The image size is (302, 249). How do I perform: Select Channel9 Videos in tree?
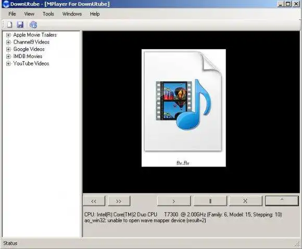tap(31, 42)
